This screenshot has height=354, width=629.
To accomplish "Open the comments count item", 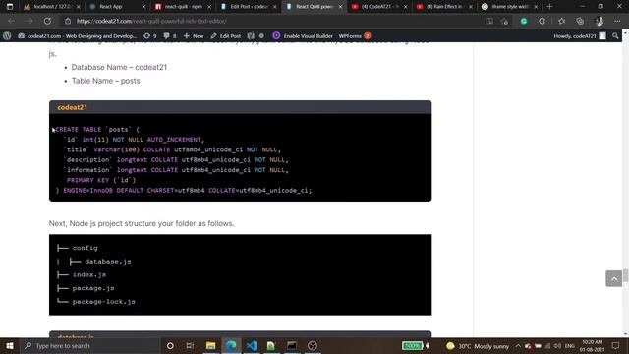I will click(x=170, y=35).
